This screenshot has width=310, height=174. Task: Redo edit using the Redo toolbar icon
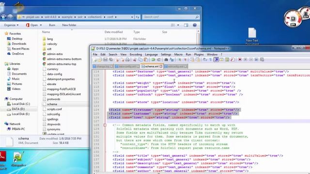click(x=159, y=59)
